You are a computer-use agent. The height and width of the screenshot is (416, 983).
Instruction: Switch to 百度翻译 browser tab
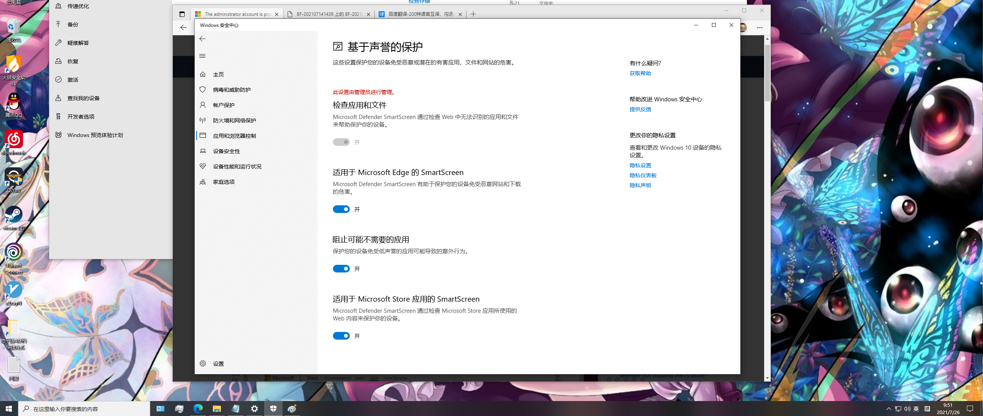point(421,14)
